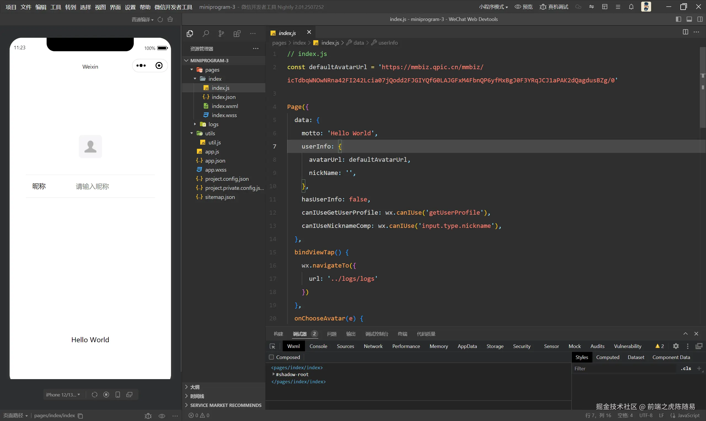Open the extensions icon in sidebar
706x421 pixels.
click(x=237, y=34)
